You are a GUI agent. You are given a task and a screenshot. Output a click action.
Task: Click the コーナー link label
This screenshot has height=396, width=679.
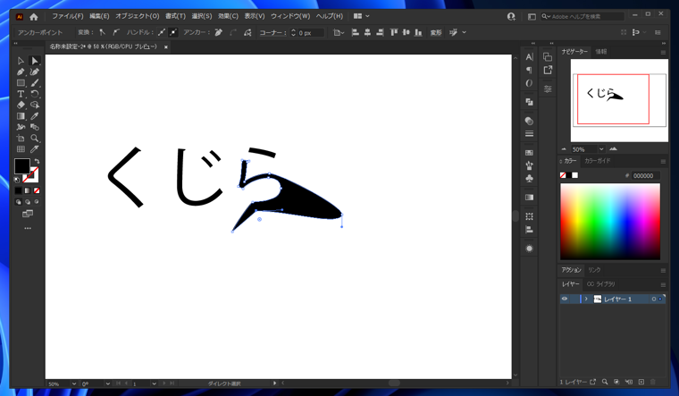(272, 32)
